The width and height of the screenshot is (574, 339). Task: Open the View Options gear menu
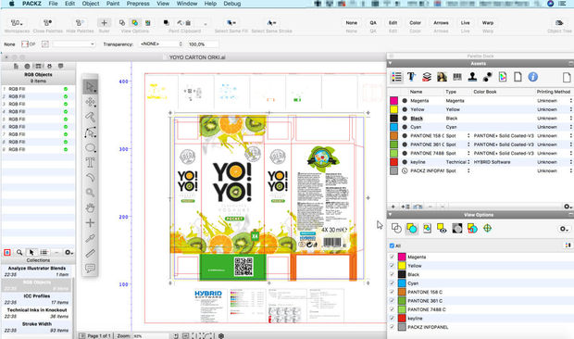(564, 229)
